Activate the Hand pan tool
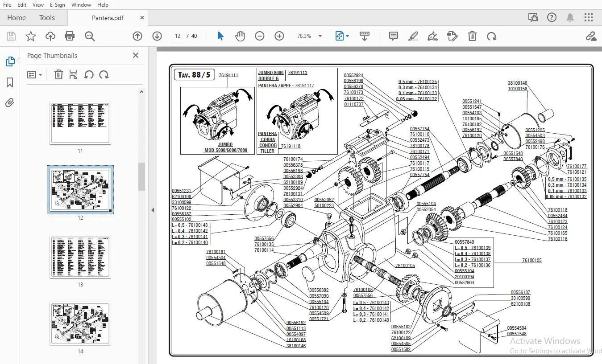The width and height of the screenshot is (602, 364). pos(240,36)
